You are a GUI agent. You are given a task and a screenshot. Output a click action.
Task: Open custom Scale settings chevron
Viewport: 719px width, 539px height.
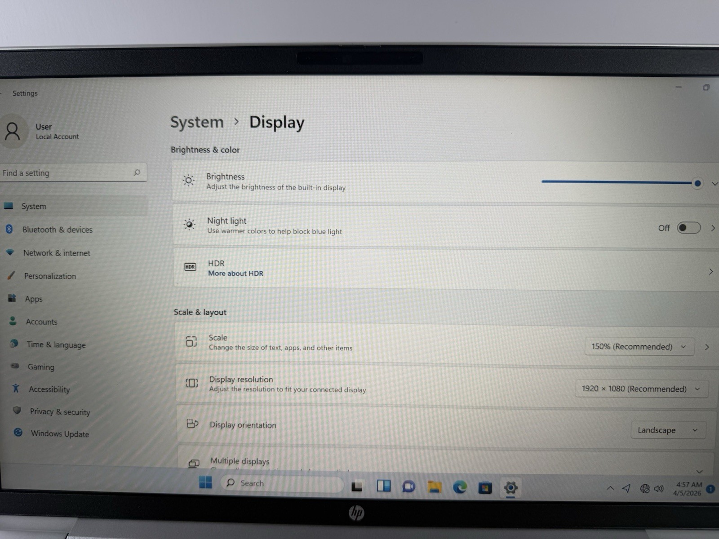point(707,347)
